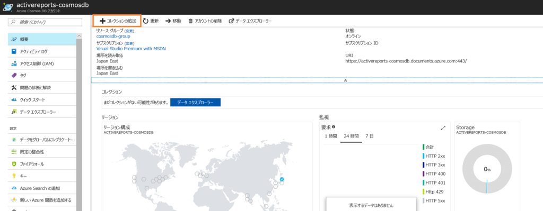Image resolution: width=543 pixels, height=211 pixels.
Task: Click the 概要 sidebar icon
Action: pos(14,39)
